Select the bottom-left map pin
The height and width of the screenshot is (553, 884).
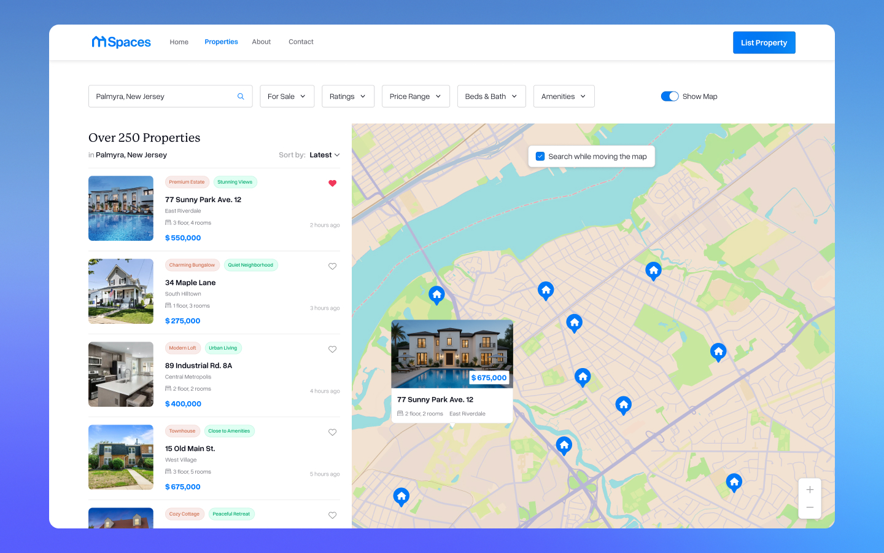[401, 496]
